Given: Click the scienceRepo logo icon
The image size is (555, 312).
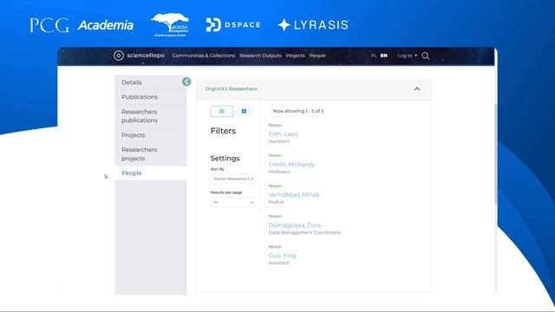Looking at the screenshot, I should (x=119, y=55).
